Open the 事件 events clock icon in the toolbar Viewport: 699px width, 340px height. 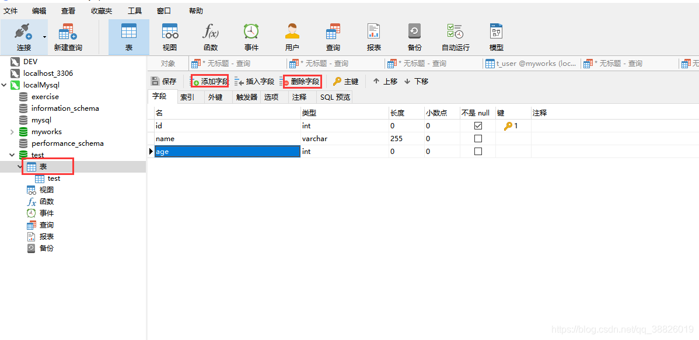click(x=251, y=37)
